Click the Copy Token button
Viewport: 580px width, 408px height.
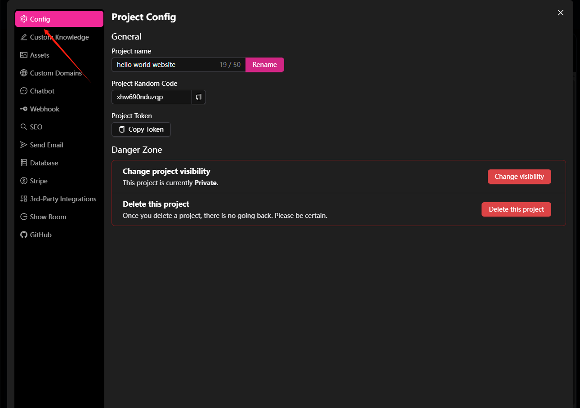141,129
